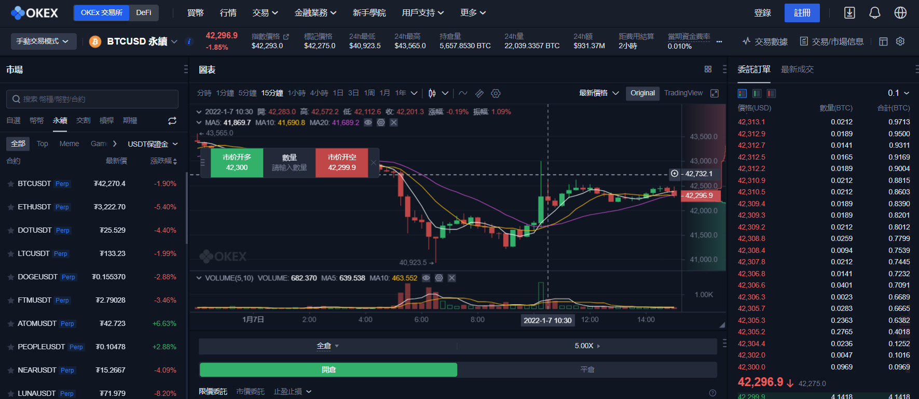Favorite the BTCUSDT Perp star
The width and height of the screenshot is (919, 399).
coord(10,184)
